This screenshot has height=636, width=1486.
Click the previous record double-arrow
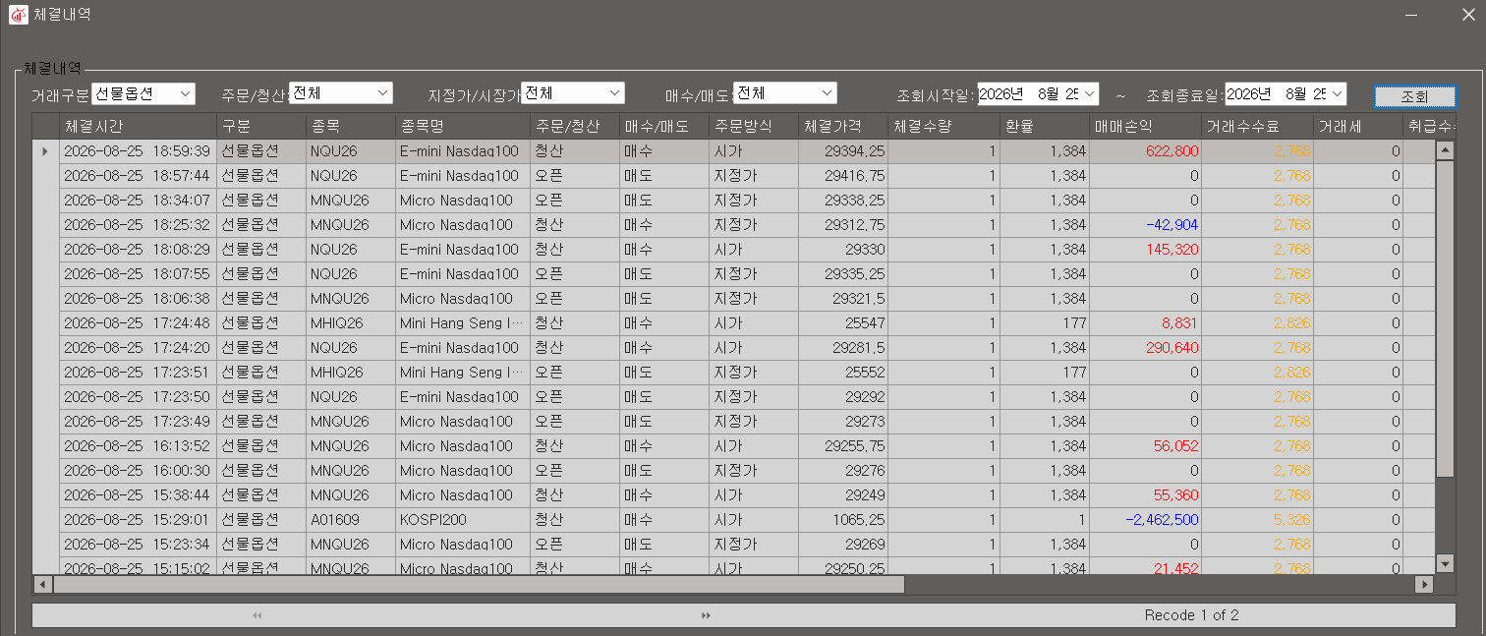coord(257,615)
